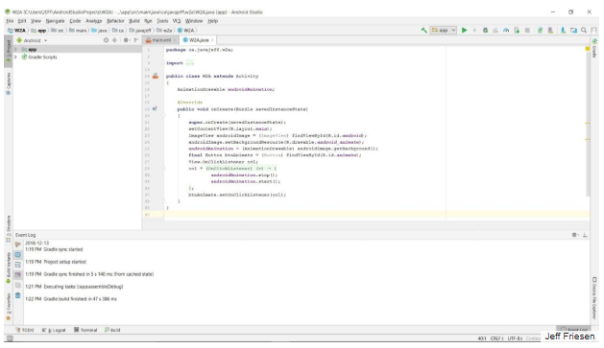
Task: Toggle the Gradle side tab on right
Action: click(x=594, y=48)
